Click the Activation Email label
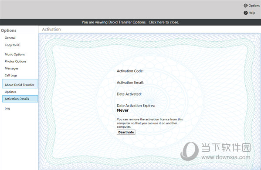This screenshot has width=261, height=170. [x=130, y=83]
